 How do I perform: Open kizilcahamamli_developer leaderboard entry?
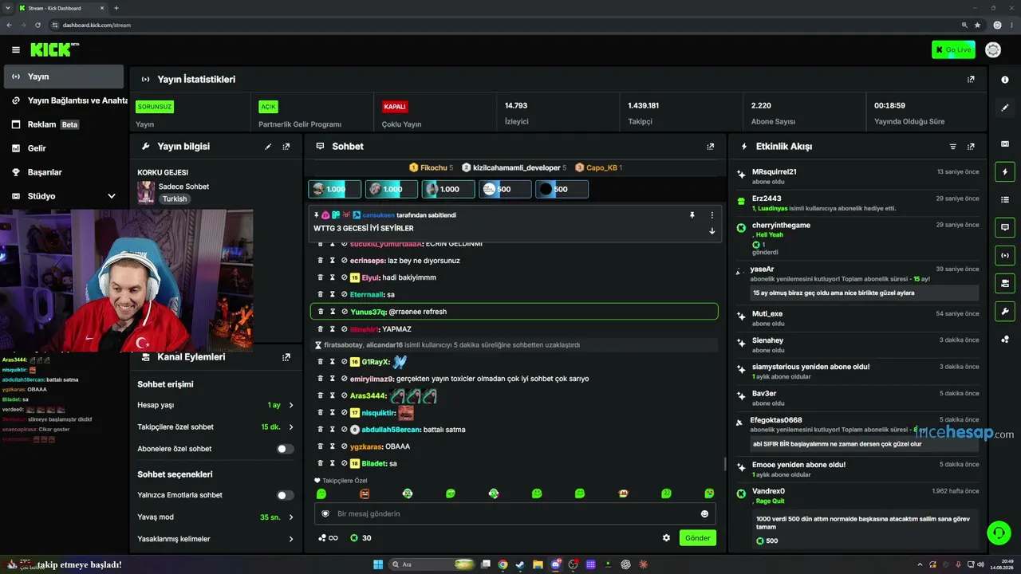514,167
